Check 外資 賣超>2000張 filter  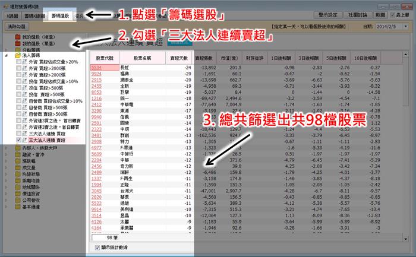pyautogui.click(x=18, y=75)
